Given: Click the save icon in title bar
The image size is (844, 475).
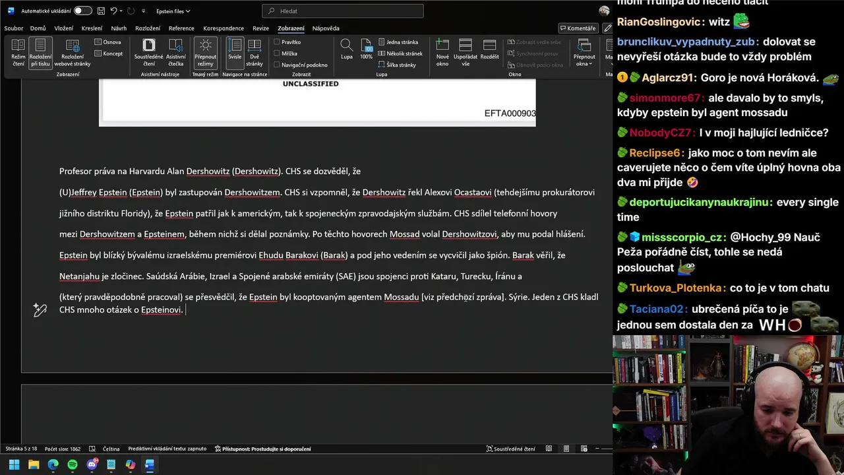Looking at the screenshot, I should [x=100, y=11].
